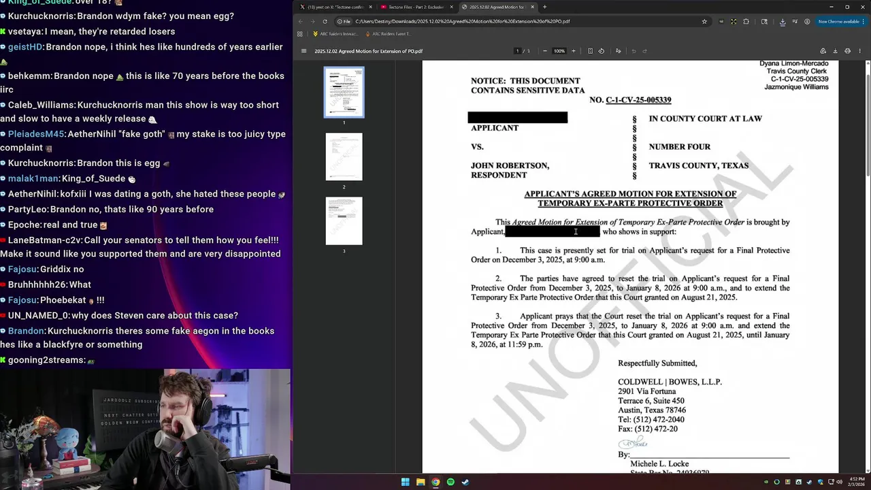Open File Explorer from taskbar
Screen dimensions: 871x490
tap(421, 482)
